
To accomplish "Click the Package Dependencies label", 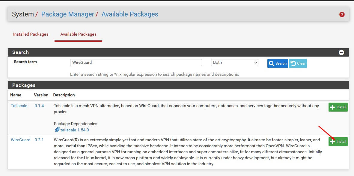I will pyautogui.click(x=76, y=124).
